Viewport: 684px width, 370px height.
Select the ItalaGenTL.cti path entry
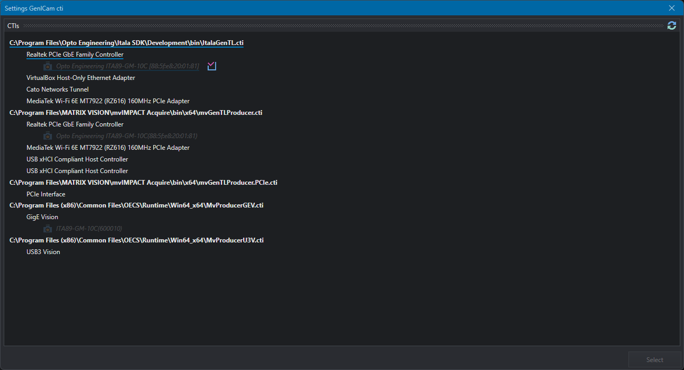127,43
